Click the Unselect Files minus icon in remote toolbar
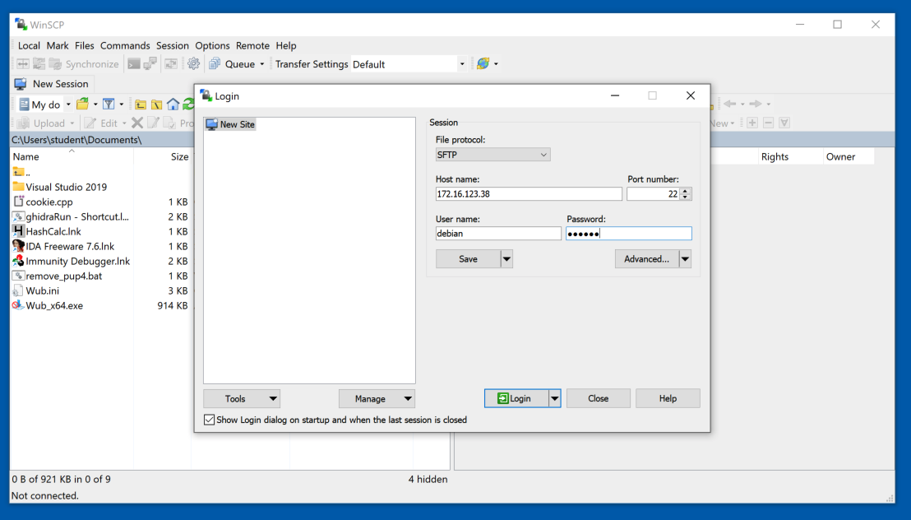911x520 pixels. tap(768, 123)
